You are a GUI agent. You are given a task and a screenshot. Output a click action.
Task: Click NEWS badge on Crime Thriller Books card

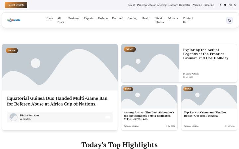[188, 89]
